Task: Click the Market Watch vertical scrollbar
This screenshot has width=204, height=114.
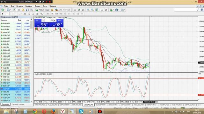Action: pyautogui.click(x=32, y=61)
